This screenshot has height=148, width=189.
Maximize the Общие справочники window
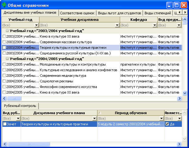tap(177, 5)
